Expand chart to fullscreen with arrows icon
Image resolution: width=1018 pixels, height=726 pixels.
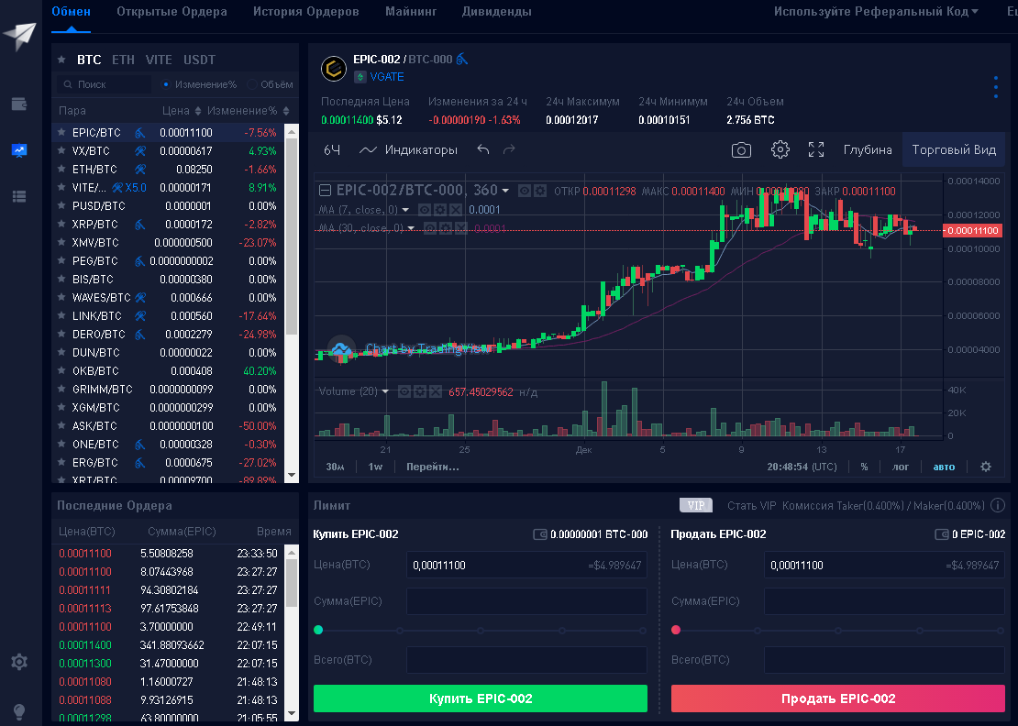816,149
